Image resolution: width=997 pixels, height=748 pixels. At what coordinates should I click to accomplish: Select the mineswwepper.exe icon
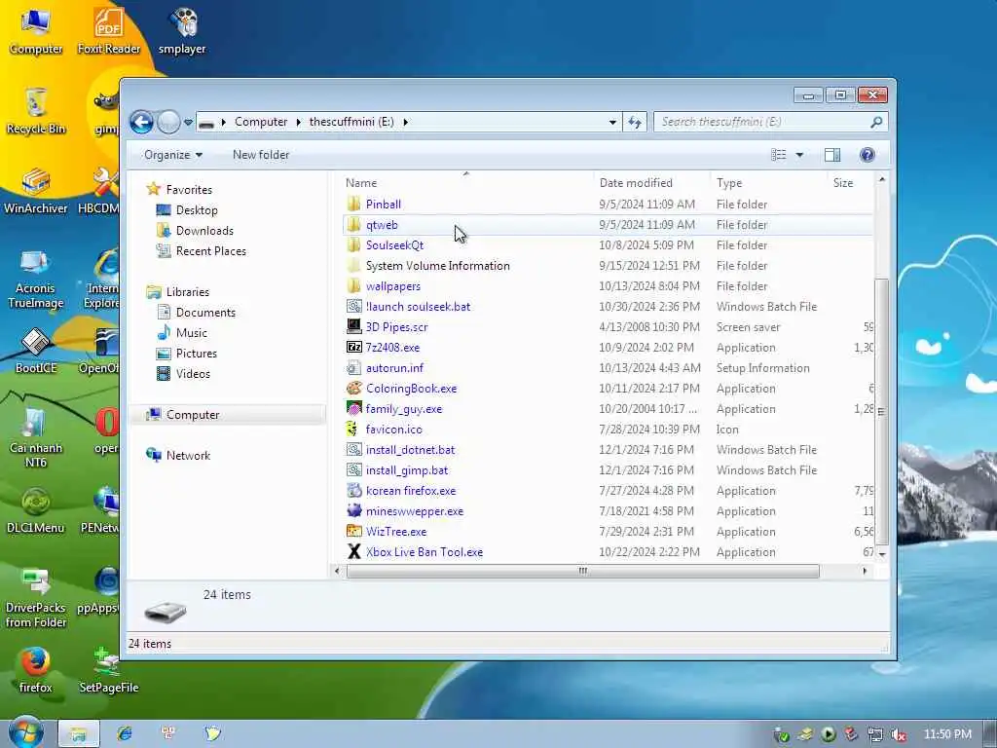pyautogui.click(x=353, y=510)
